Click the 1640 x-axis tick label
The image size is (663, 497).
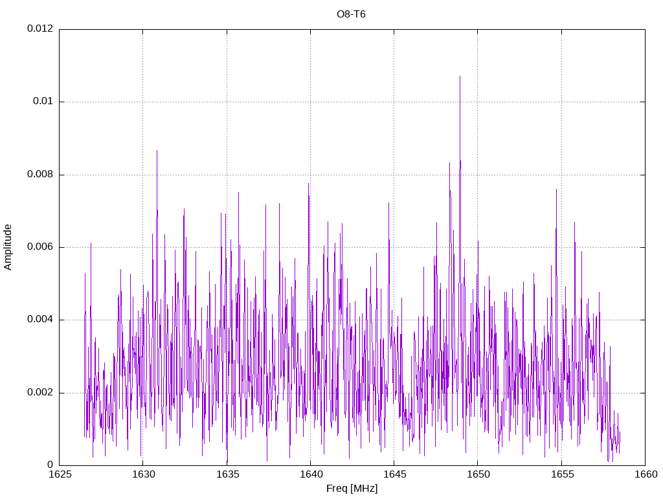click(311, 474)
